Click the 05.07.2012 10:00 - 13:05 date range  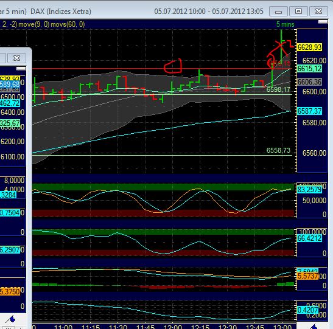209,11
